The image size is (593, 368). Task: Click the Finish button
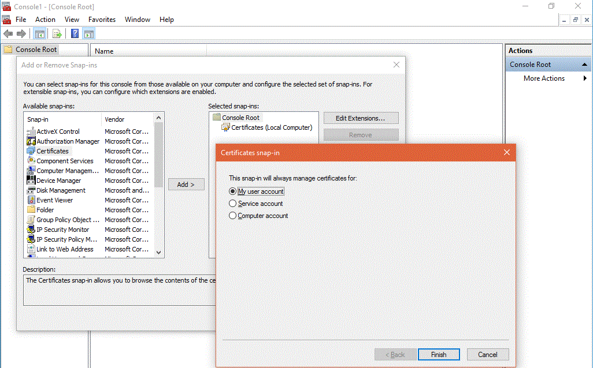[x=438, y=355]
